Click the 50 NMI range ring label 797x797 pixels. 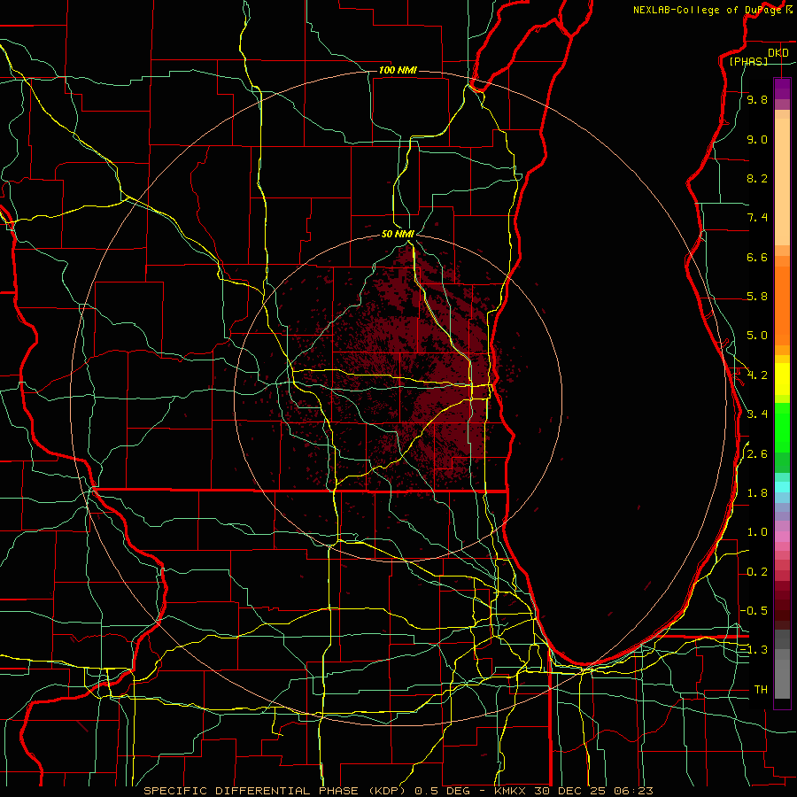[398, 234]
